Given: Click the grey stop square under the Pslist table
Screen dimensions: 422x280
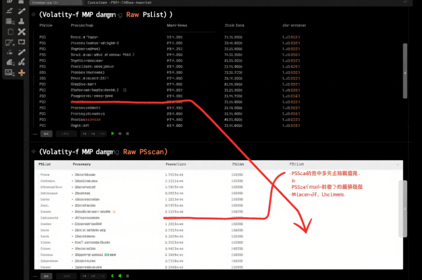Looking at the screenshot, I should click(x=127, y=134).
